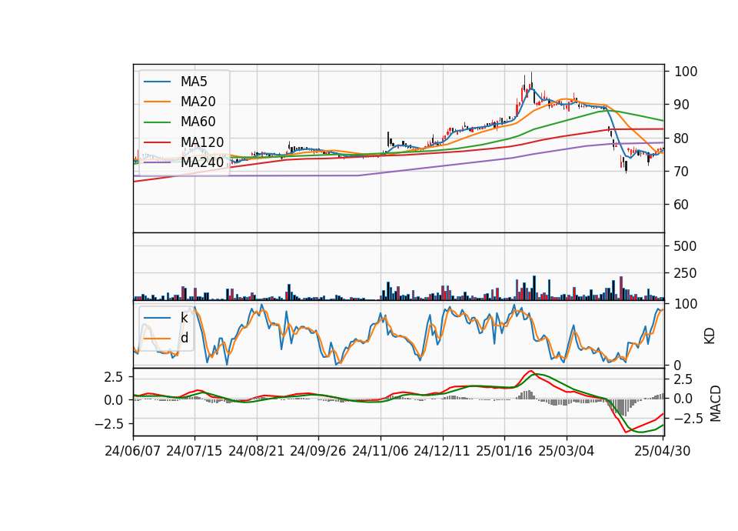Click the 80 price axis label
The height and width of the screenshot is (531, 738).
click(682, 139)
